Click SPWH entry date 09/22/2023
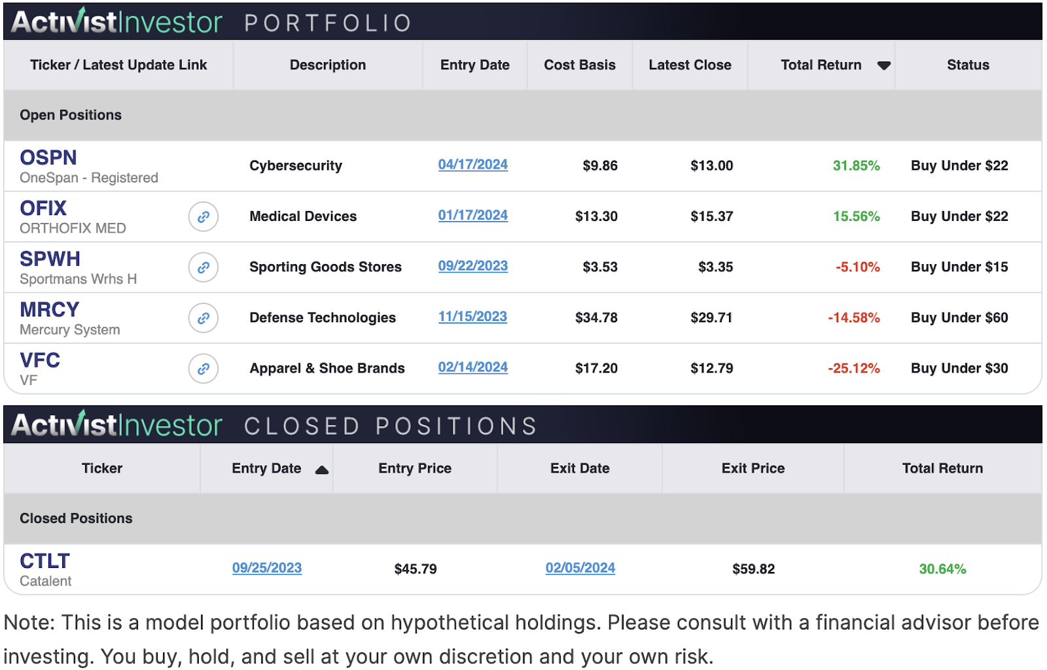The height and width of the screenshot is (670, 1047). coord(472,266)
